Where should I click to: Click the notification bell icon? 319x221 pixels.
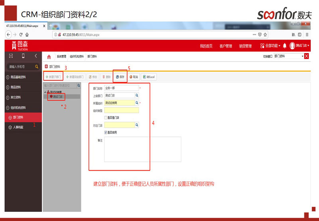point(285,46)
